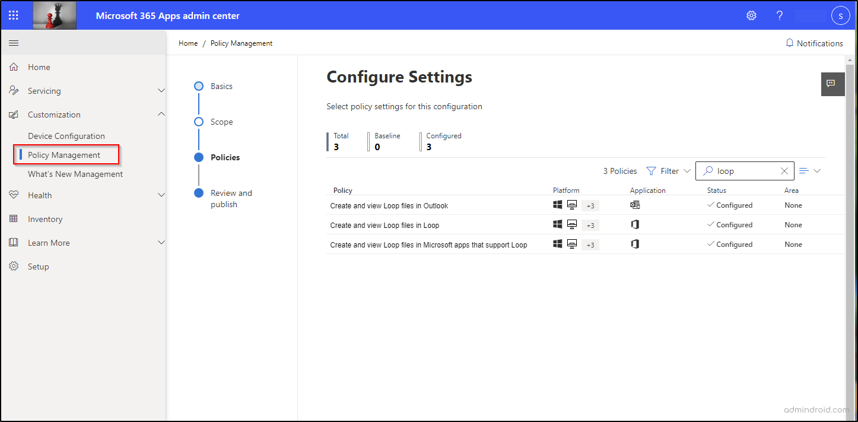Screen dimensions: 858x422
Task: Select the Scope step circle
Action: pyautogui.click(x=199, y=121)
